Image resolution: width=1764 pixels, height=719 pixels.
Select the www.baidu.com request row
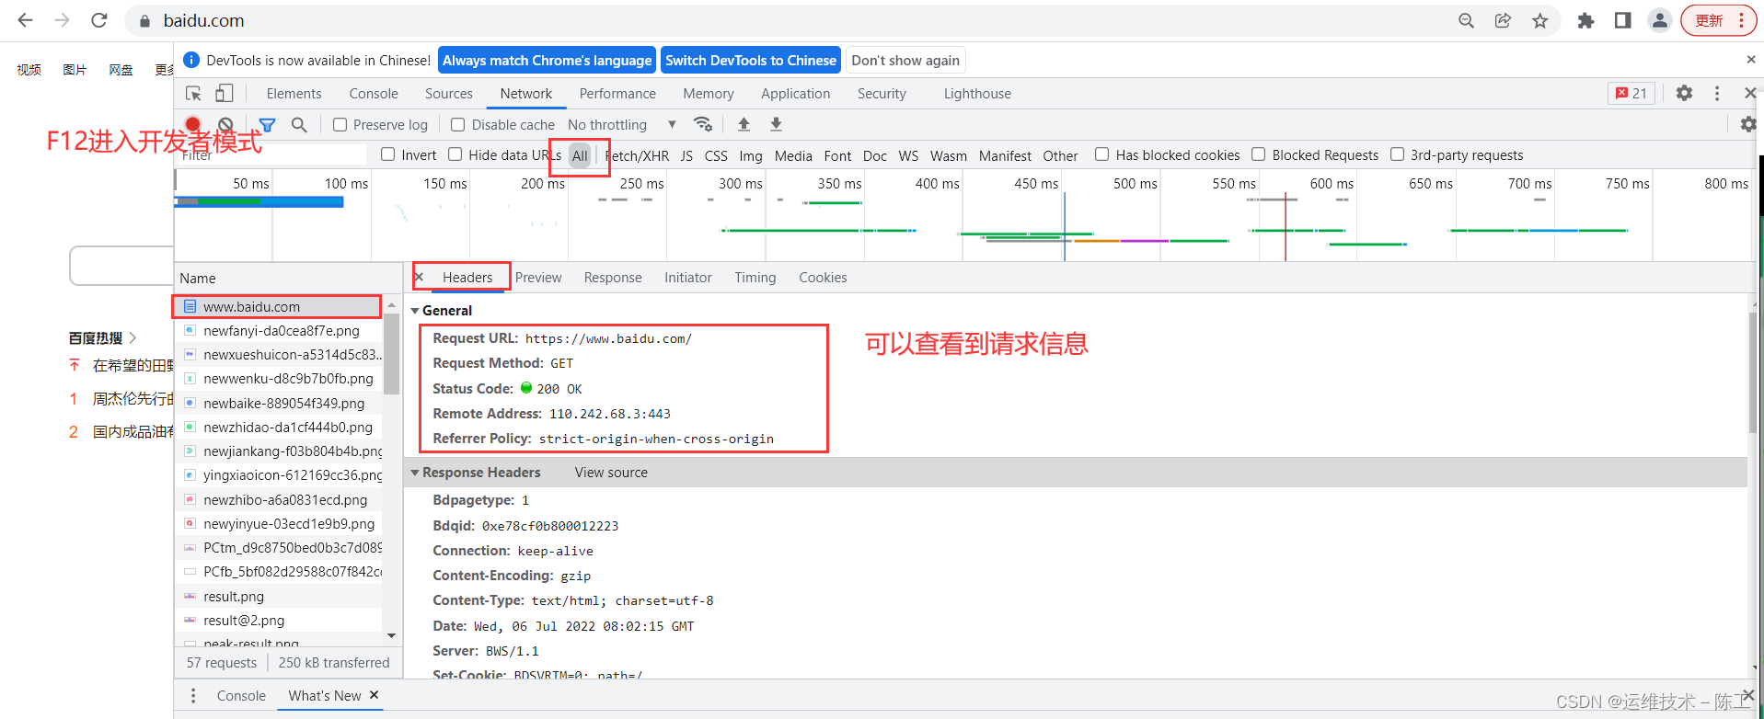(277, 306)
